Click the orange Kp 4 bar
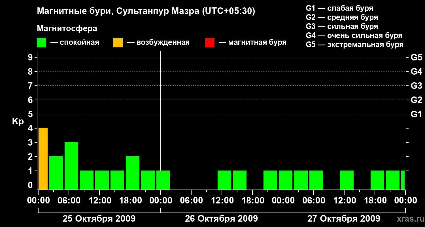The height and width of the screenshot is (227, 425). (x=43, y=159)
